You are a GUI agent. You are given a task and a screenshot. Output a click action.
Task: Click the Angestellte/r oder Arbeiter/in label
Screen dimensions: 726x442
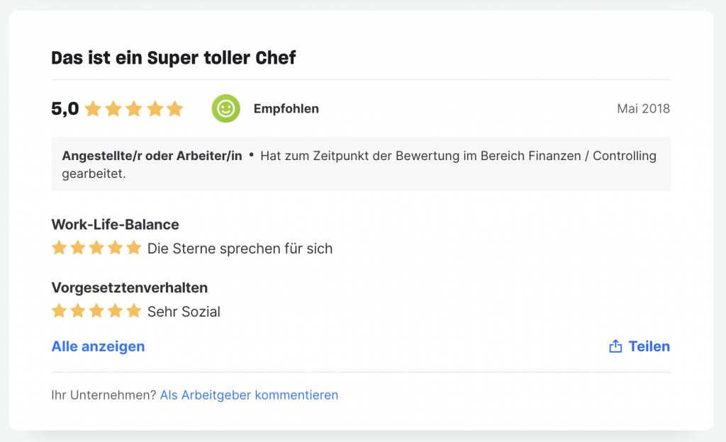click(152, 156)
